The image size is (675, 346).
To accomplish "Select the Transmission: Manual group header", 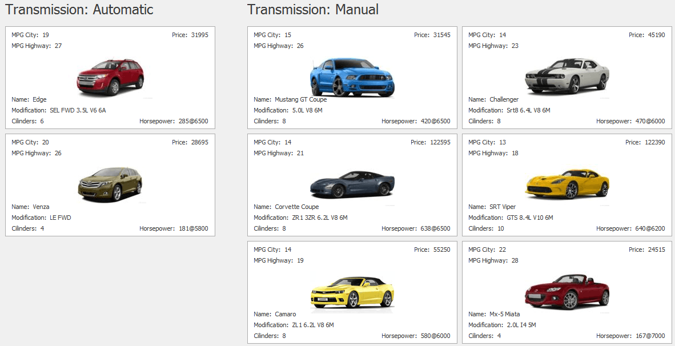I will tap(313, 10).
